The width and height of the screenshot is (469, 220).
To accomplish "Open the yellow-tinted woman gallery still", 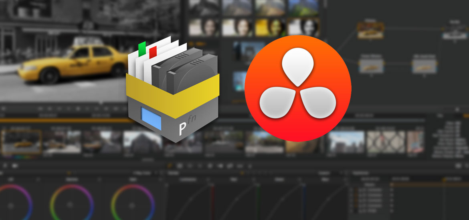I will [x=270, y=27].
